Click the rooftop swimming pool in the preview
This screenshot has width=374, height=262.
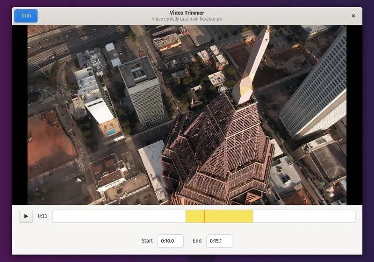click(x=111, y=132)
